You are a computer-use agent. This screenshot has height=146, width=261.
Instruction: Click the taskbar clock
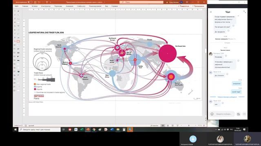(x=238, y=129)
